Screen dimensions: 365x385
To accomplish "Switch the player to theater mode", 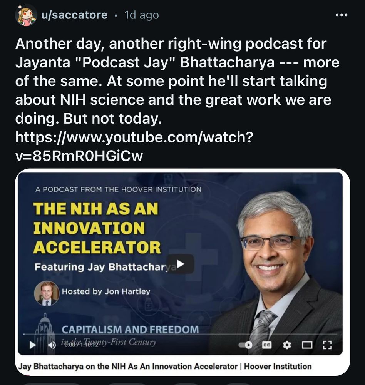I will (x=307, y=345).
